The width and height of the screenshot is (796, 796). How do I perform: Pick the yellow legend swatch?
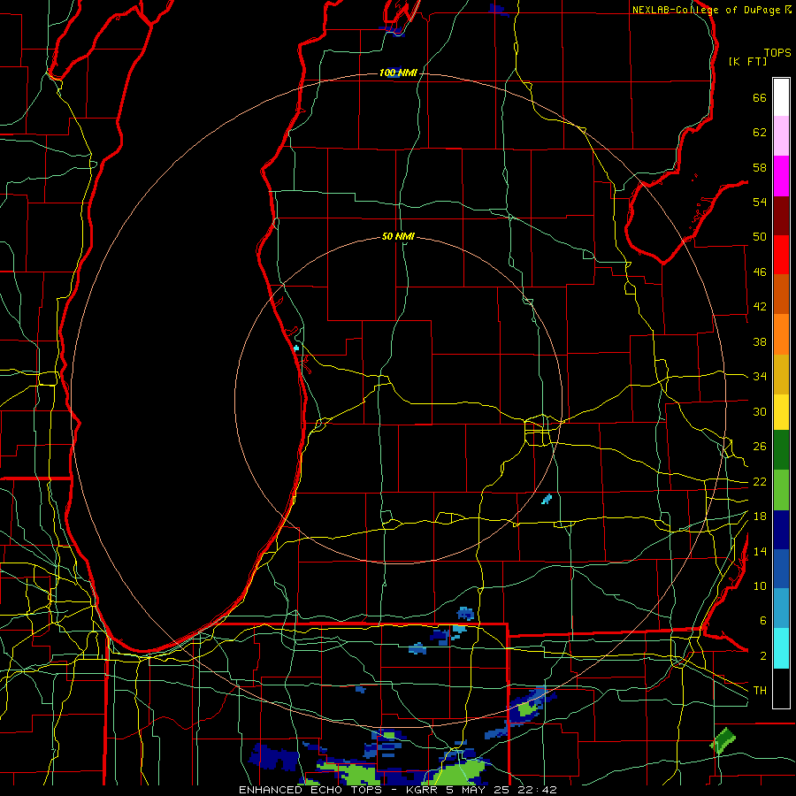[x=781, y=412]
